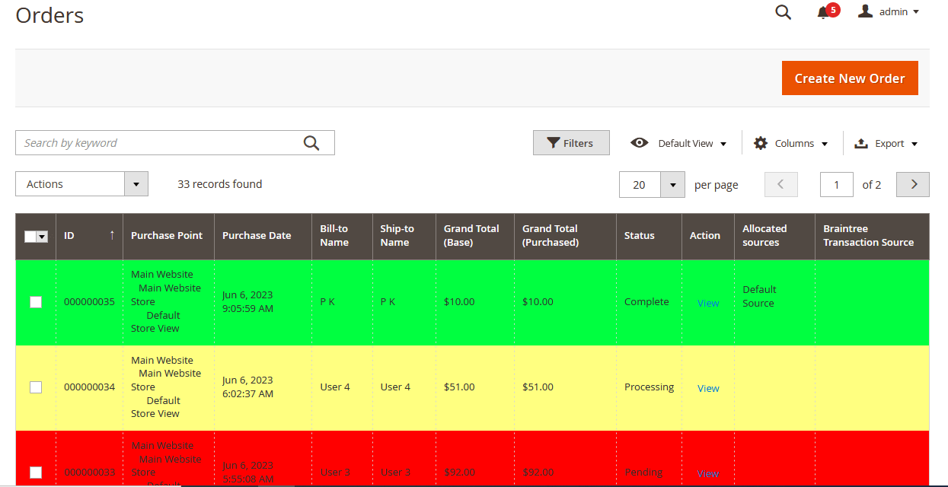Open the Columns gear icon

tap(760, 143)
